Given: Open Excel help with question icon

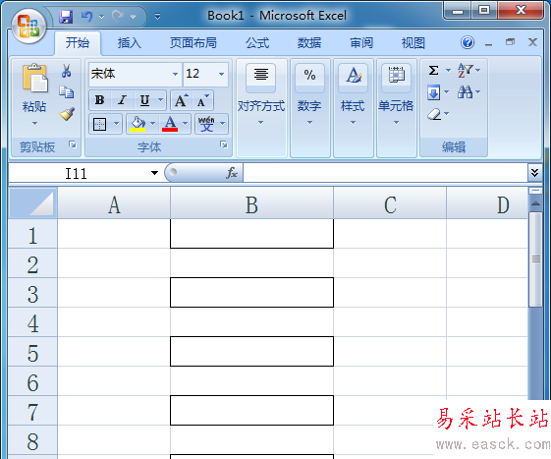Looking at the screenshot, I should coord(468,42).
